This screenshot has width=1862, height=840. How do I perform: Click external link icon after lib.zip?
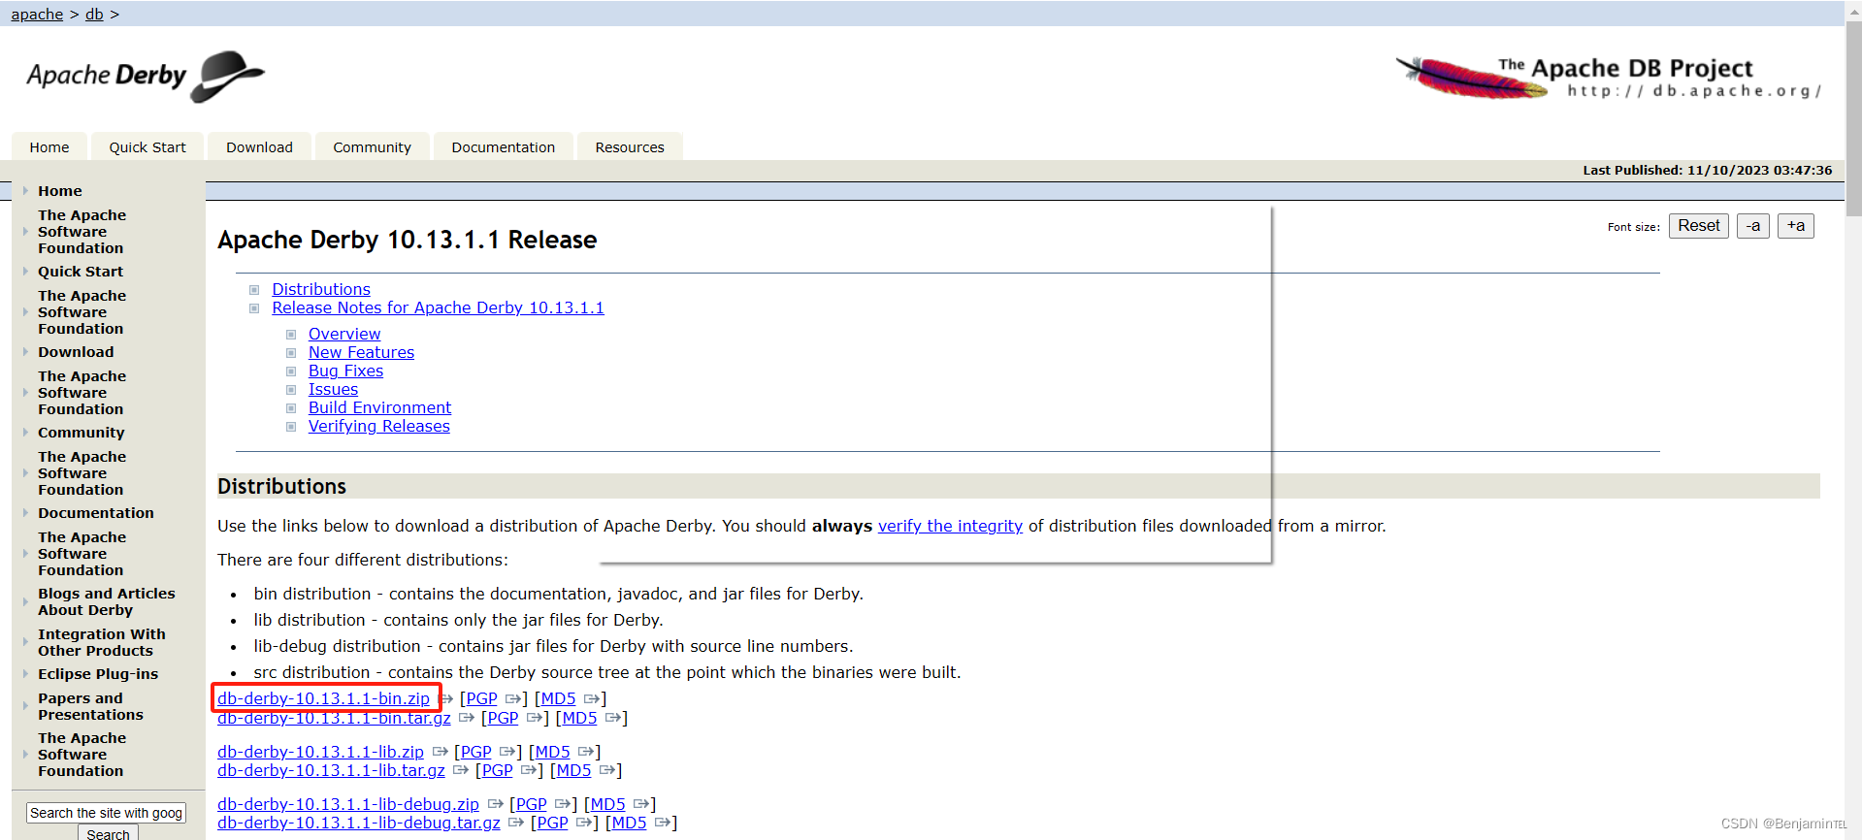pos(440,752)
